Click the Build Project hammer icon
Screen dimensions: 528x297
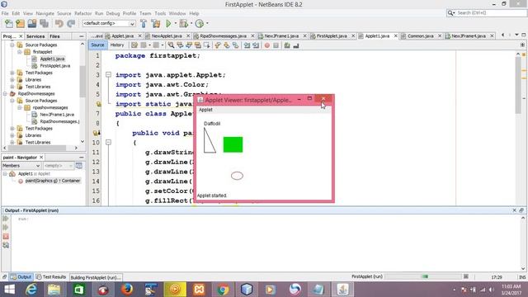click(144, 24)
